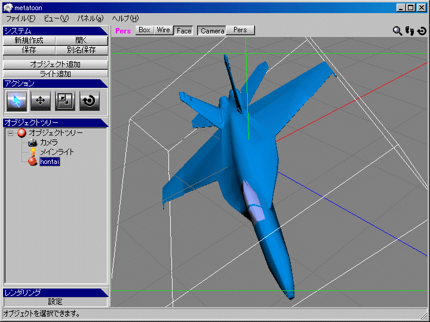Click the light icon beside メインライト
430x322 pixels.
[x=33, y=152]
